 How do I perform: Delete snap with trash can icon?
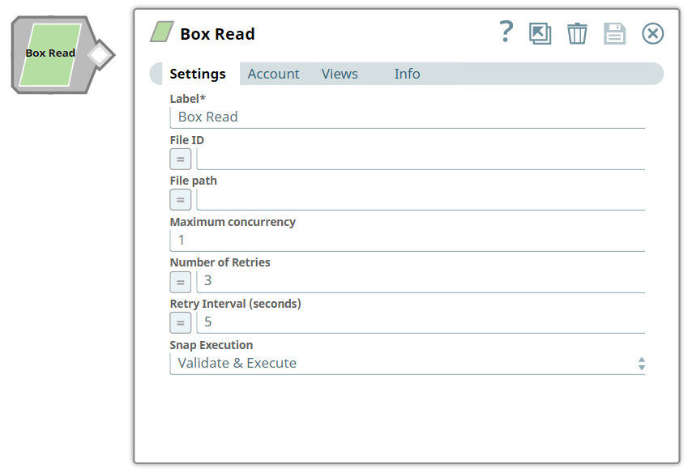click(577, 33)
